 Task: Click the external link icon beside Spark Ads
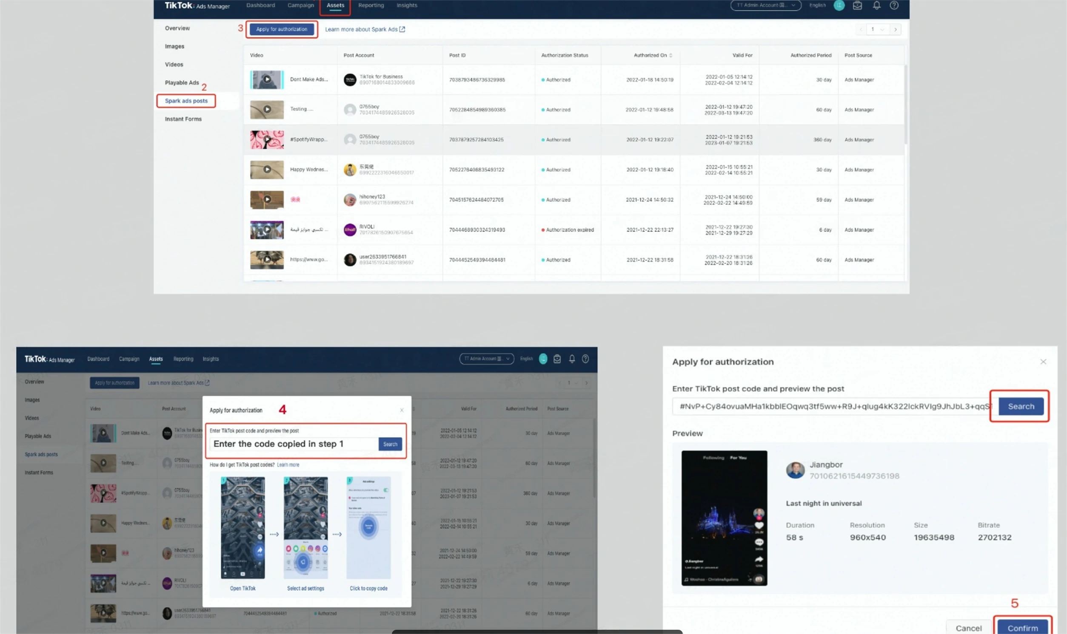[402, 29]
